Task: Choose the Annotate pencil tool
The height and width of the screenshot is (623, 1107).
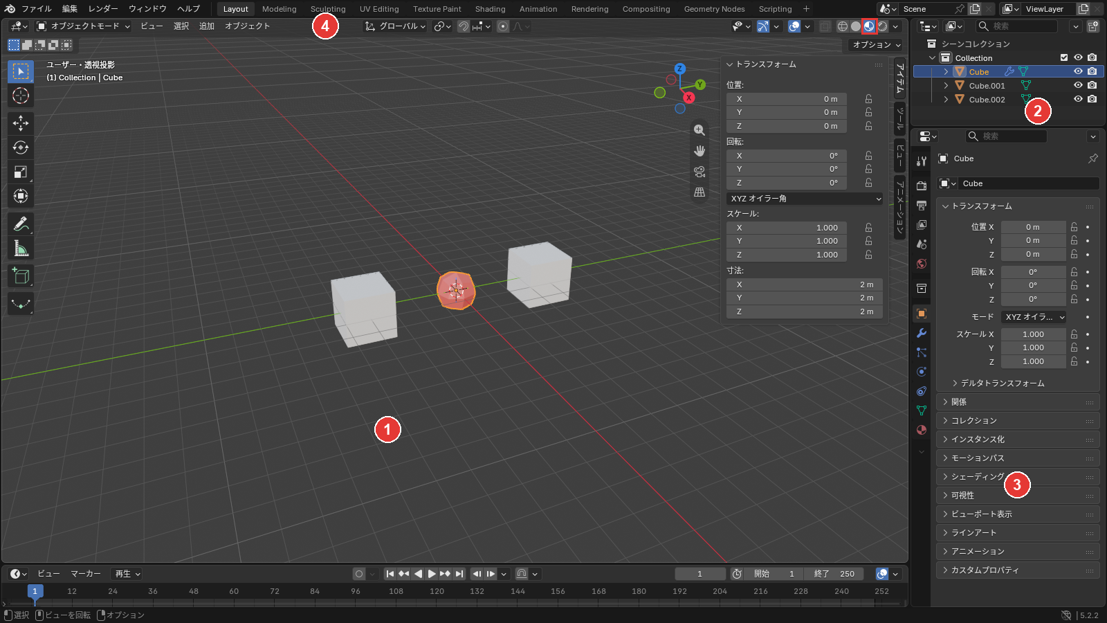Action: [x=21, y=224]
